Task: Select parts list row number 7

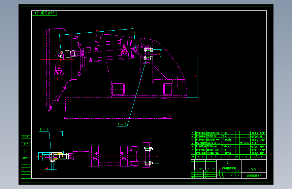Action: point(229,133)
